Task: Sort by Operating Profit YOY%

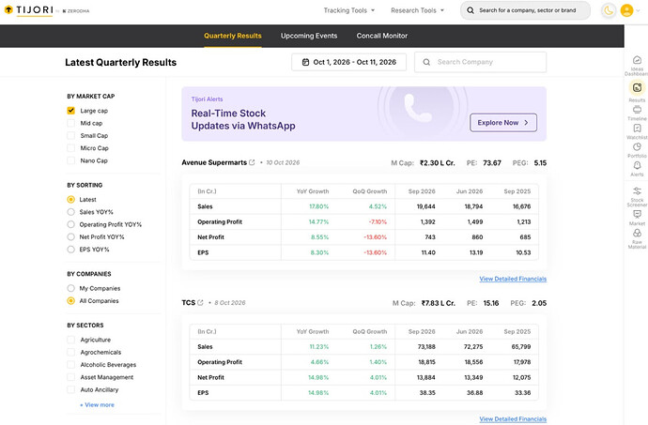Action: pyautogui.click(x=71, y=224)
